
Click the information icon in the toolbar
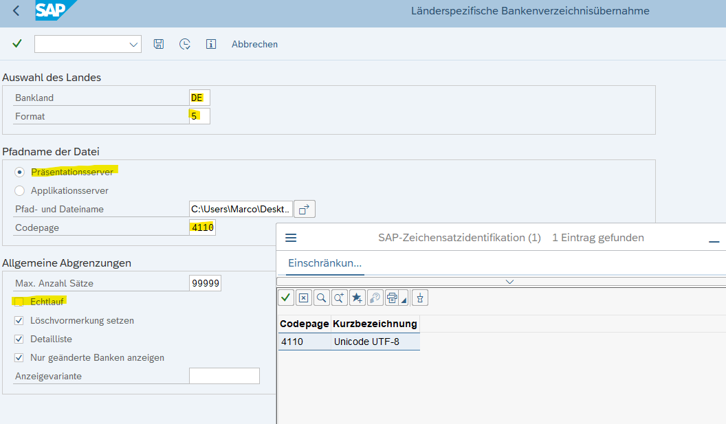tap(211, 44)
